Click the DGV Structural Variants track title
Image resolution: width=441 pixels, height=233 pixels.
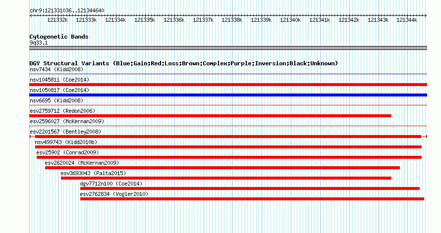(x=184, y=63)
